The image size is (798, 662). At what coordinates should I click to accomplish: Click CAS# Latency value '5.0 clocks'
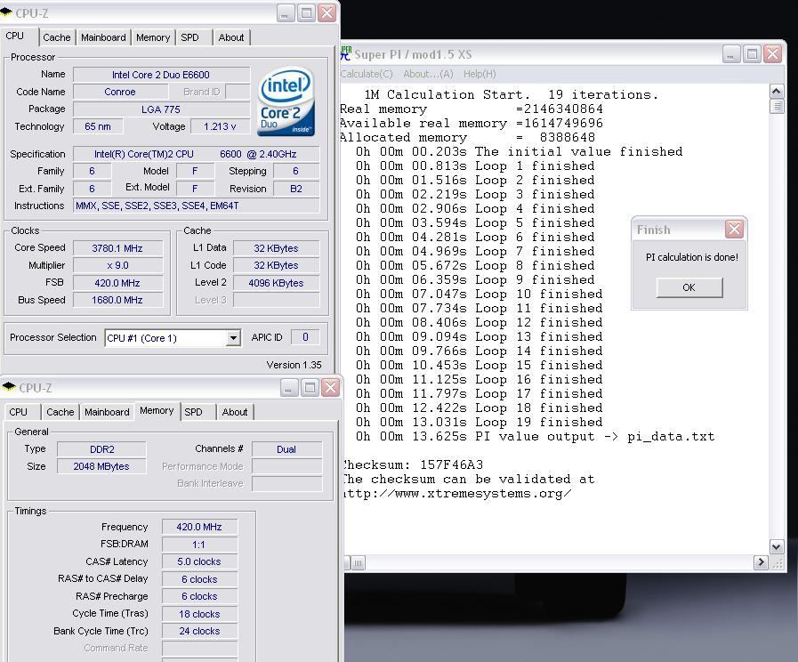[199, 561]
